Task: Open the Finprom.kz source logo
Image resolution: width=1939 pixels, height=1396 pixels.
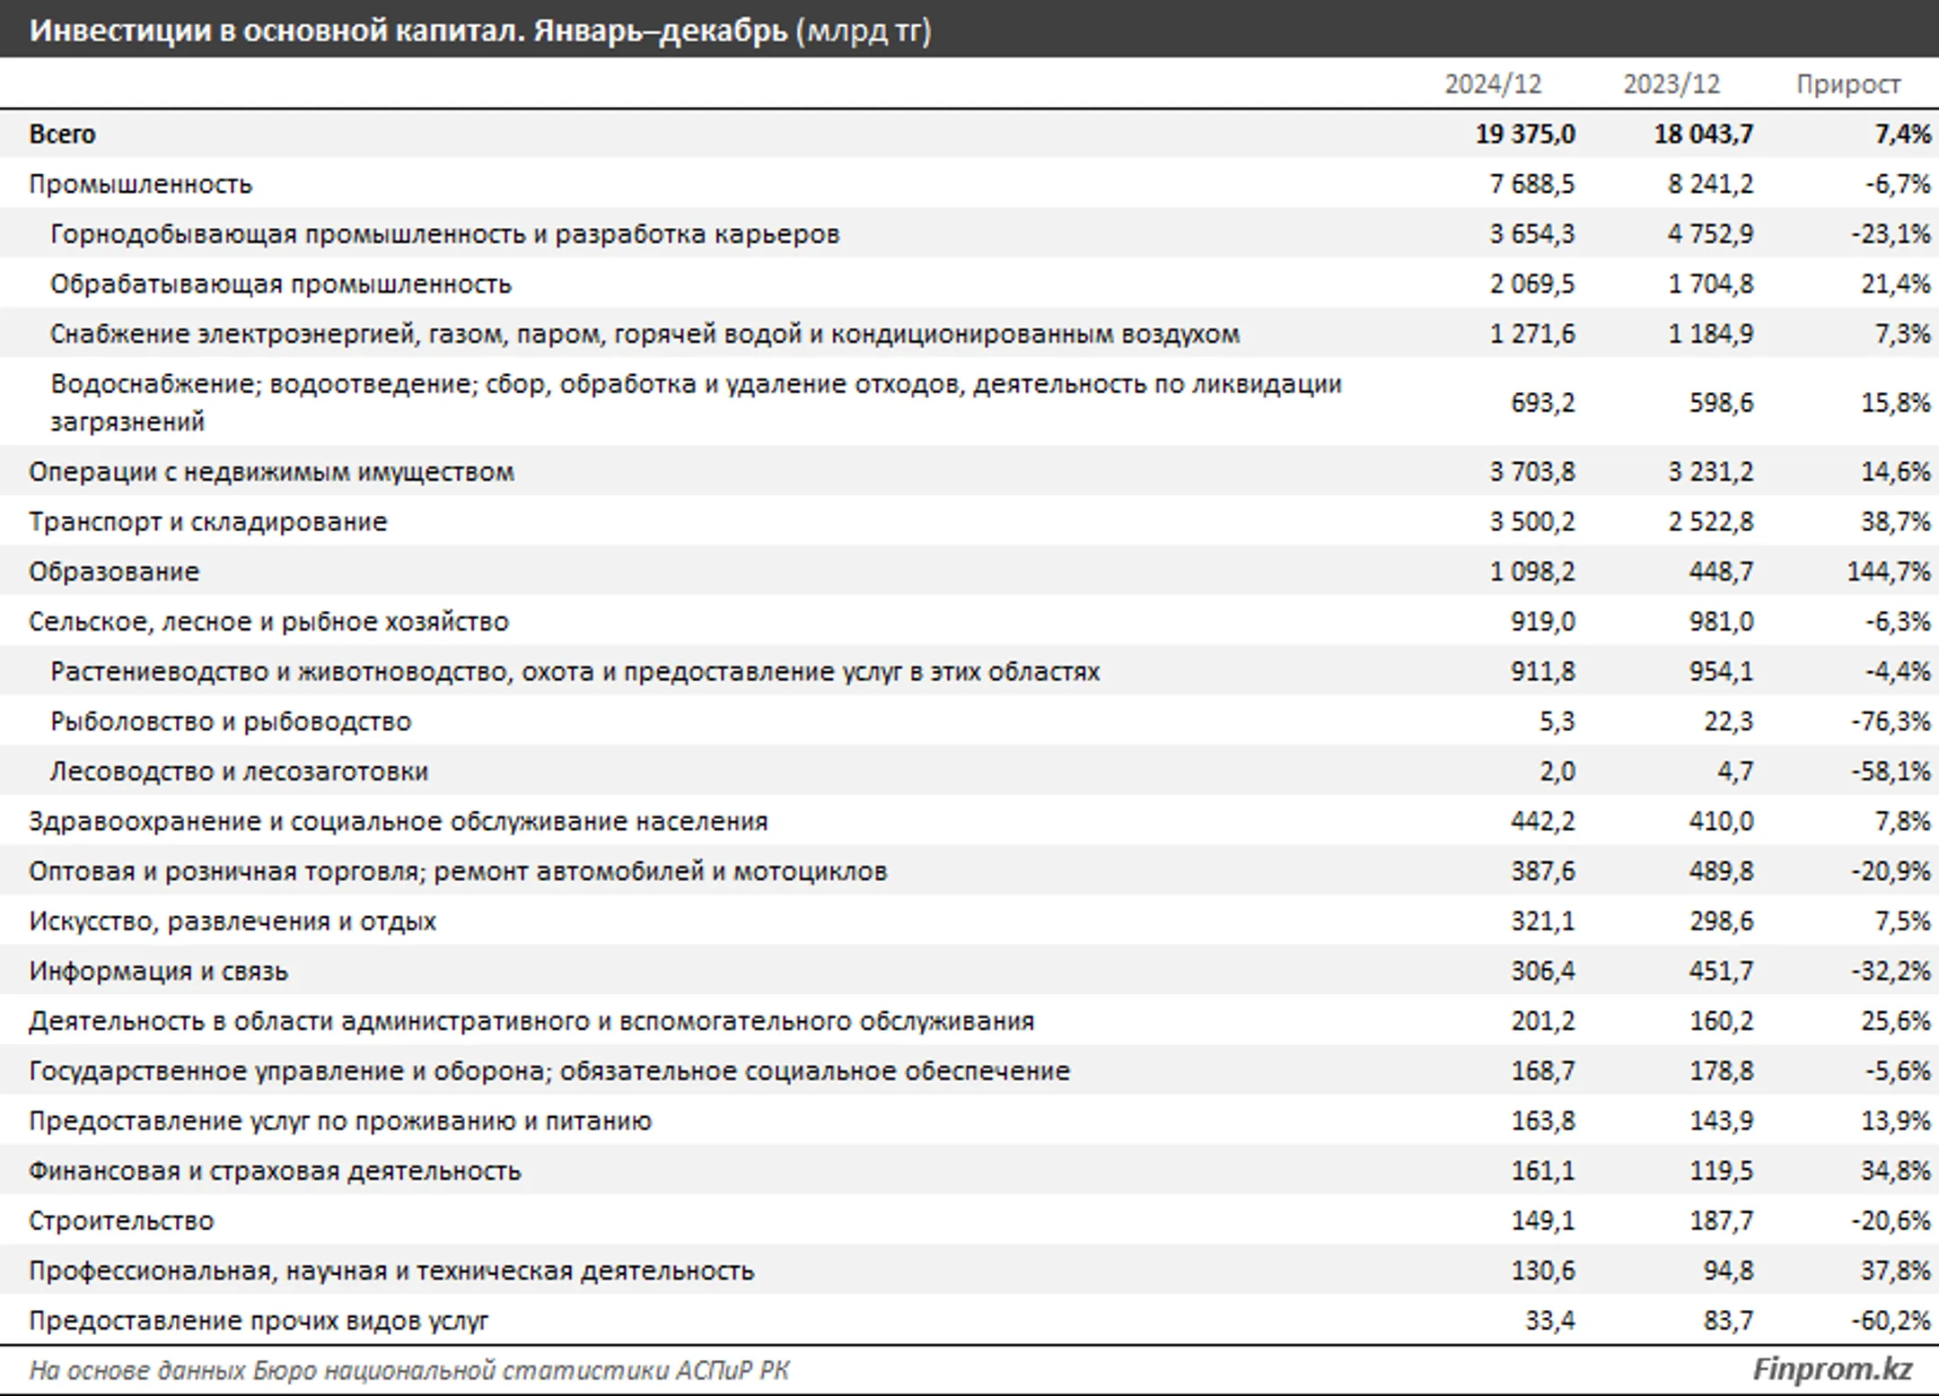Action: pyautogui.click(x=1832, y=1369)
